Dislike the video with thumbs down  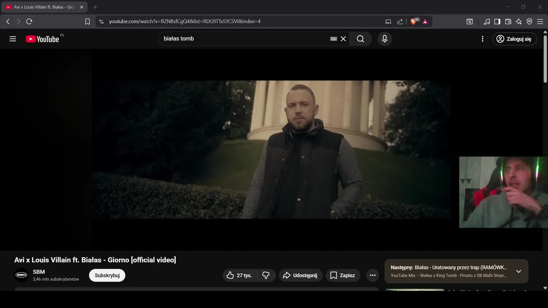click(x=266, y=275)
